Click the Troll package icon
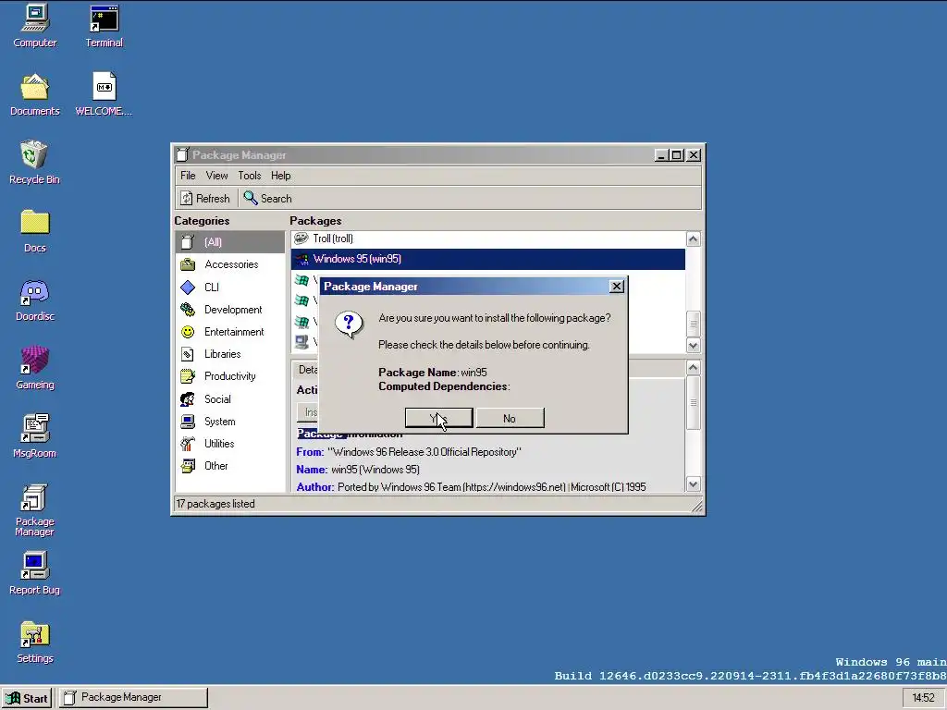Image resolution: width=947 pixels, height=710 pixels. point(301,239)
